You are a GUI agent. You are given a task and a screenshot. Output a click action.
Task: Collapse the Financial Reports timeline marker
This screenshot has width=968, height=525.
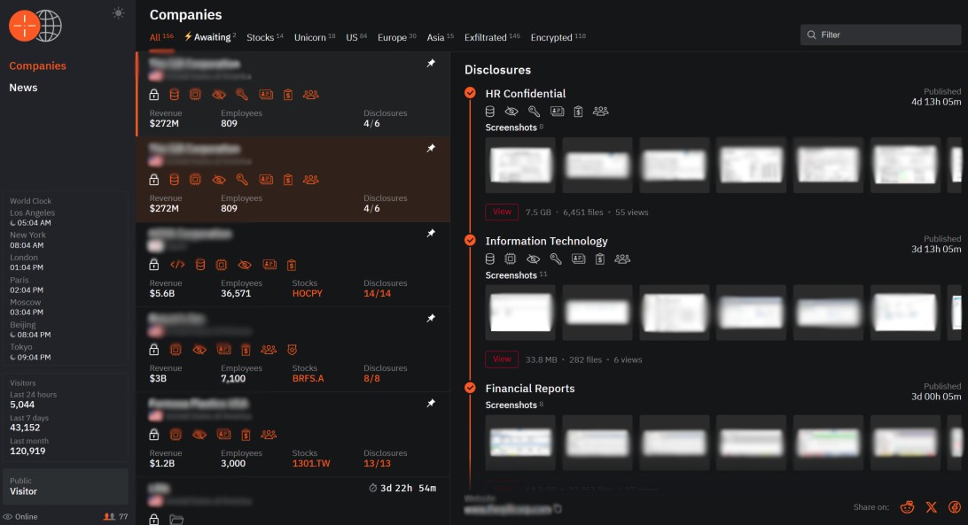(x=470, y=388)
